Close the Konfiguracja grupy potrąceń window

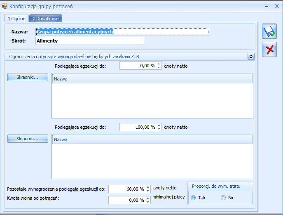click(x=277, y=6)
